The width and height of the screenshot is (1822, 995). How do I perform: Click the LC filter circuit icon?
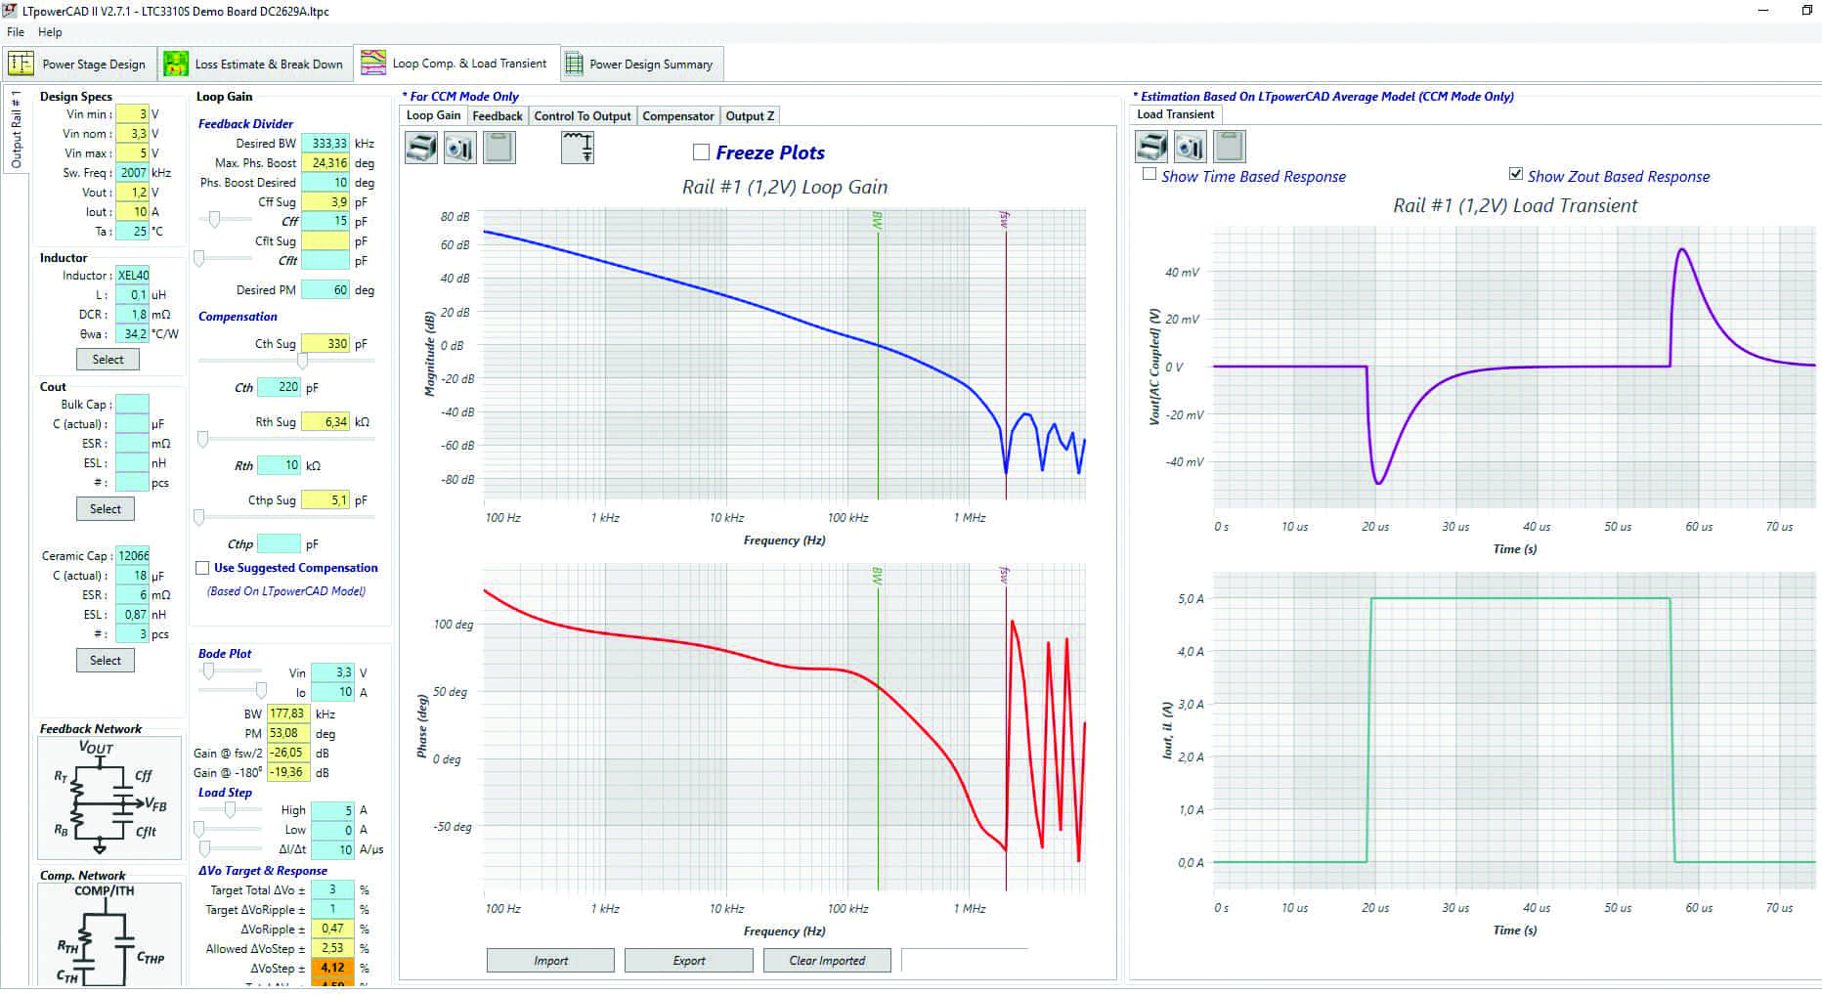(578, 149)
